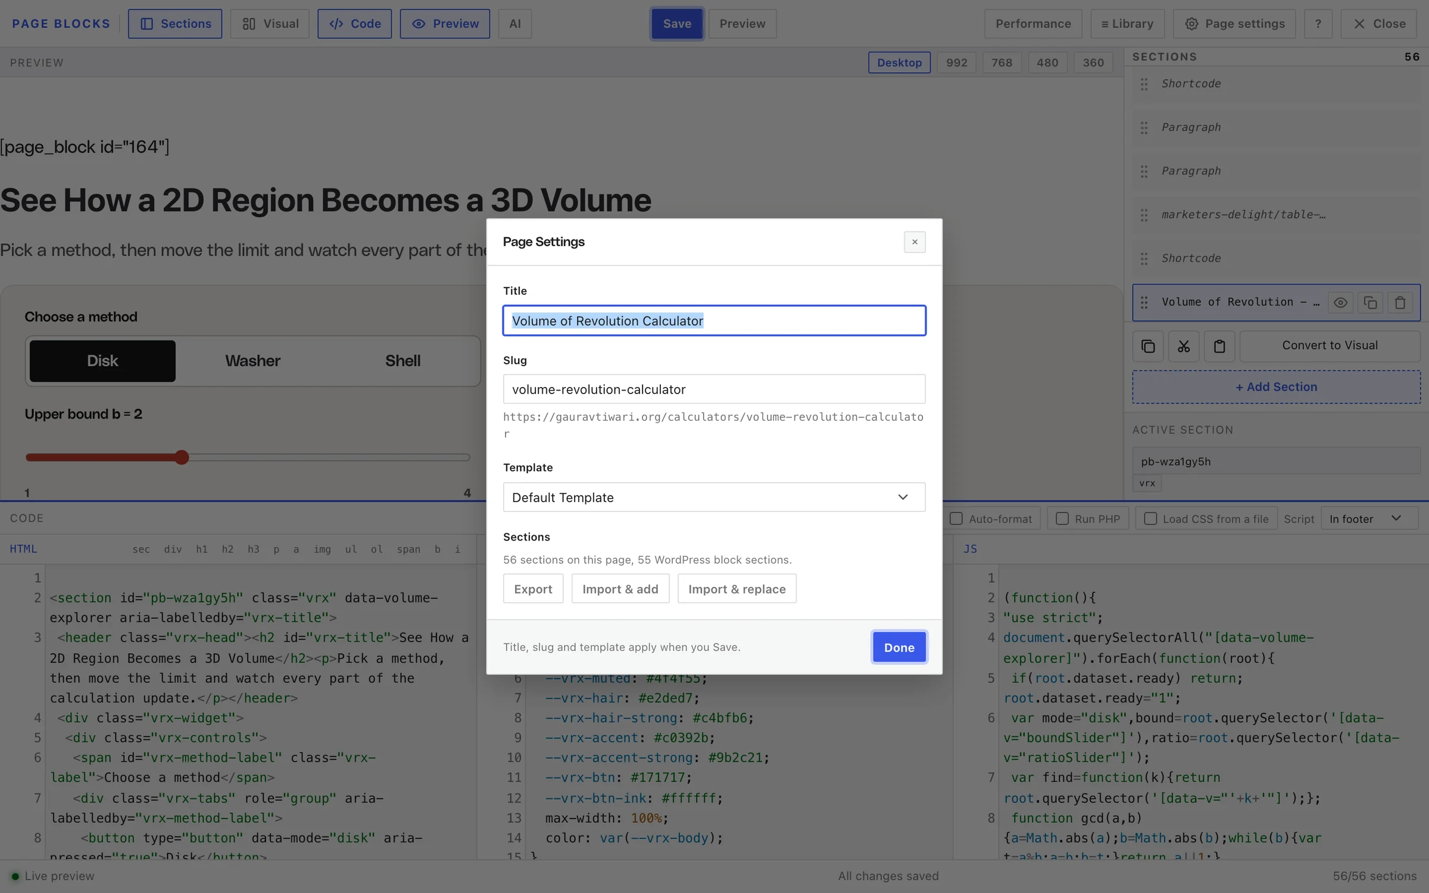Select the Washer method button

[x=252, y=361]
